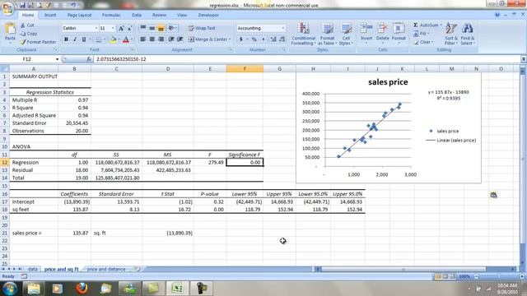
Task: Toggle Underline formatting
Action: pyautogui.click(x=84, y=39)
